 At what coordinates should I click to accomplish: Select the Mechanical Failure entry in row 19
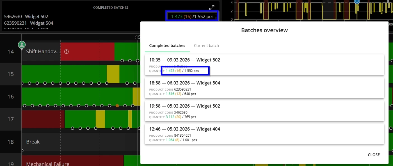click(x=48, y=164)
